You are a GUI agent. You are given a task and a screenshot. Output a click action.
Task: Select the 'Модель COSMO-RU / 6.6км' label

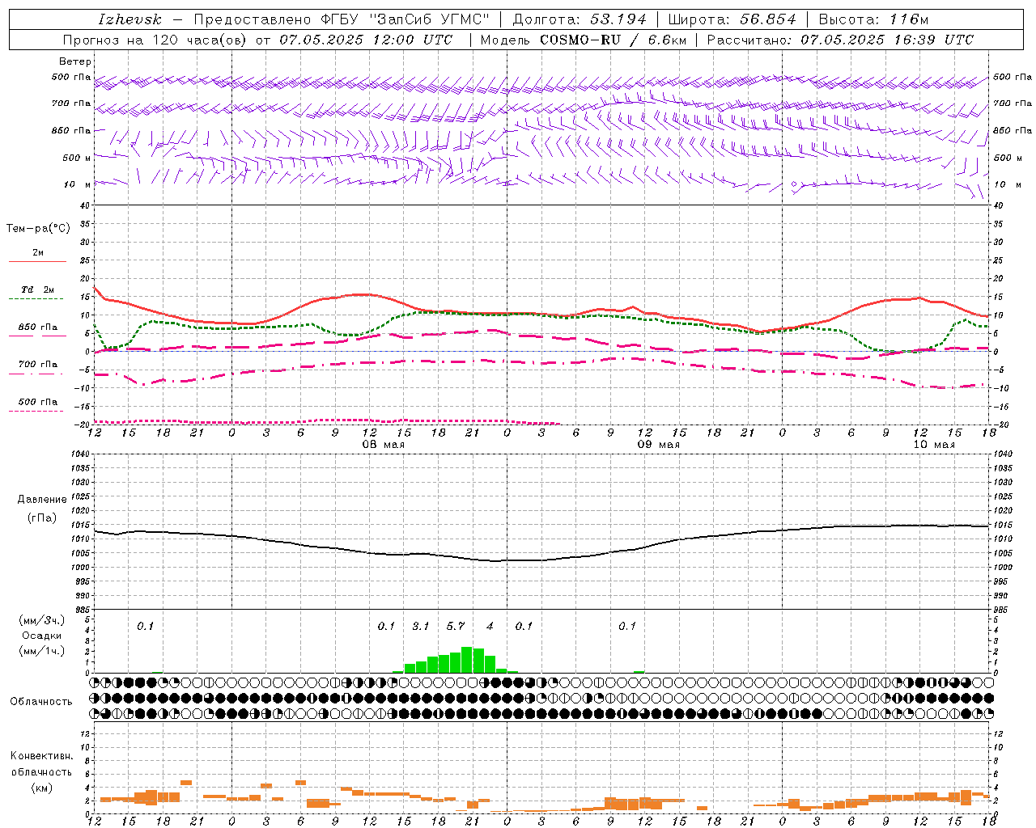[x=583, y=40]
